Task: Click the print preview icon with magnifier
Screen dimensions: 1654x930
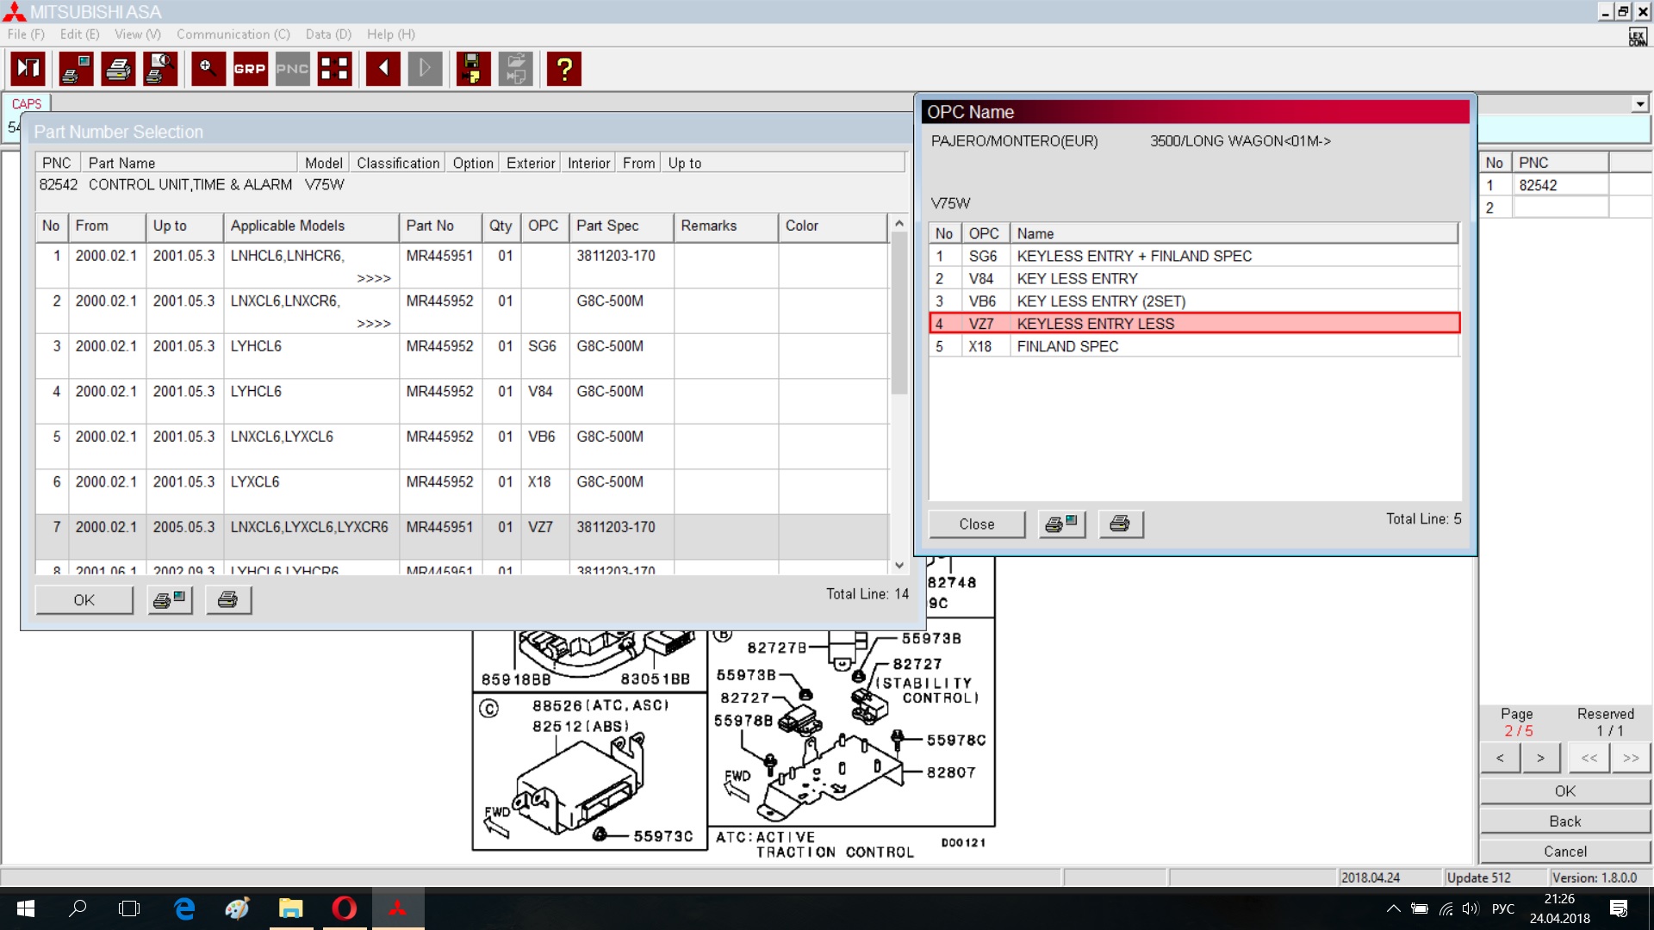Action: 160,69
